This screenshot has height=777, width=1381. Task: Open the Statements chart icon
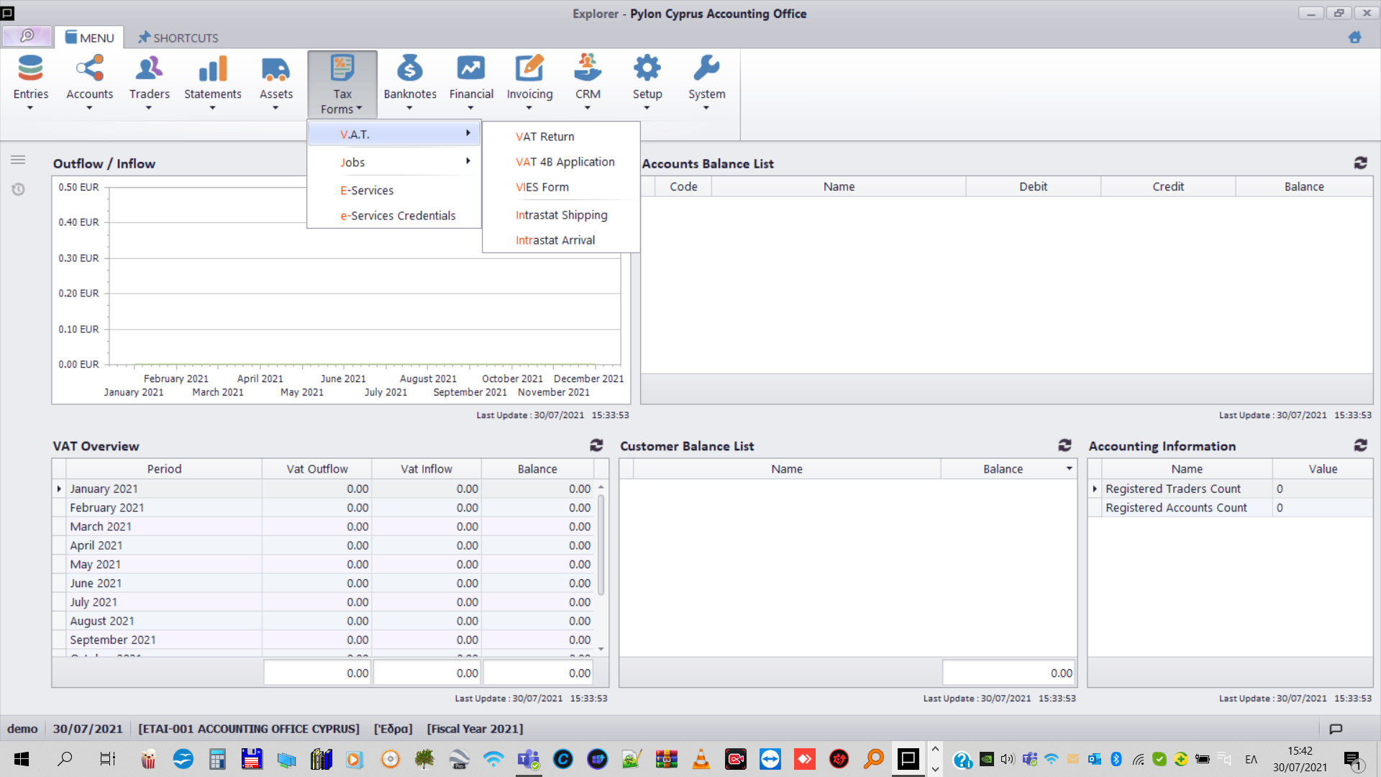(x=212, y=69)
